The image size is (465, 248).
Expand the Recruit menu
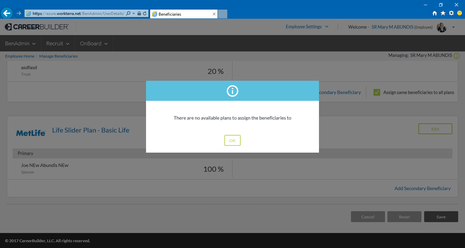coord(58,44)
